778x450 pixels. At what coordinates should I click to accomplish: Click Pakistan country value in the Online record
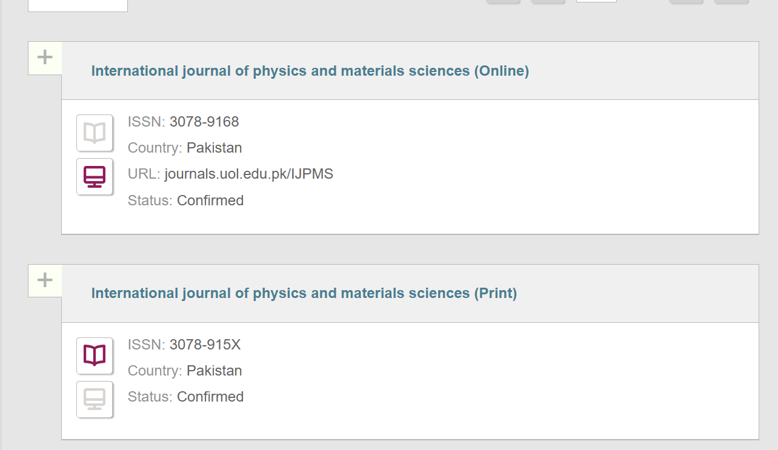214,148
